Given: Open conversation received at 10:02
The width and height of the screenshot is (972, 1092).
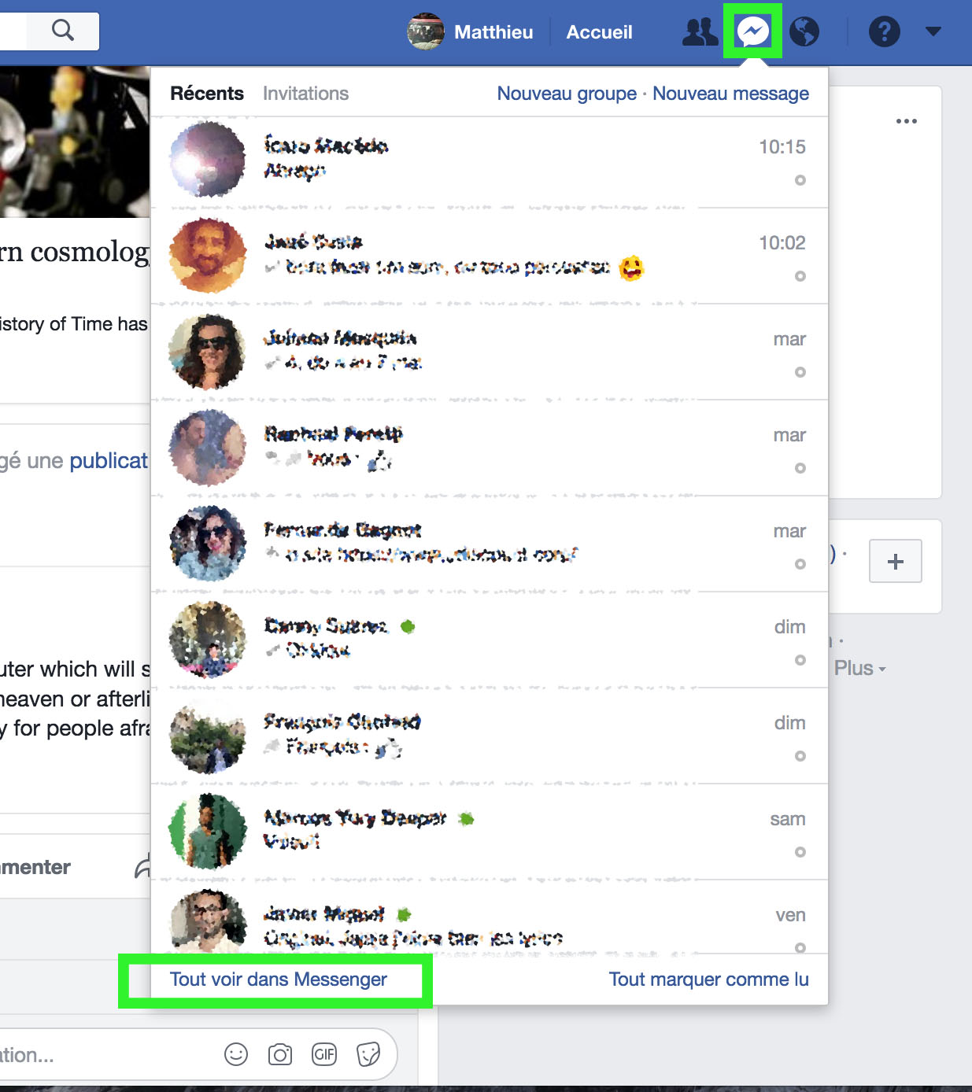Looking at the screenshot, I should tap(489, 256).
